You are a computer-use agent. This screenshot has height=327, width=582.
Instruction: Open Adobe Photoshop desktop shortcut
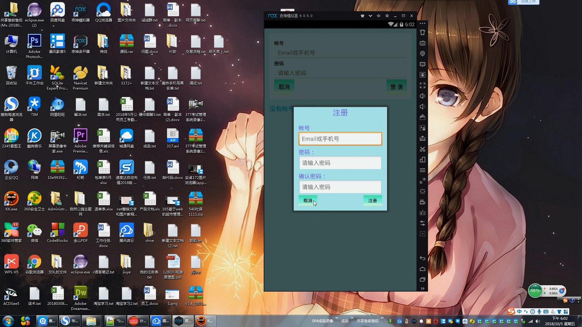[x=34, y=46]
